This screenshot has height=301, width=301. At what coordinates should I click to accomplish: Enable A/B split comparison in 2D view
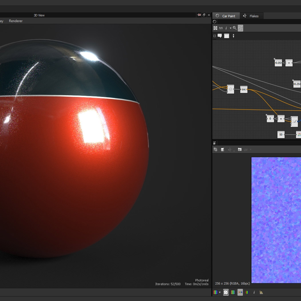point(215,149)
